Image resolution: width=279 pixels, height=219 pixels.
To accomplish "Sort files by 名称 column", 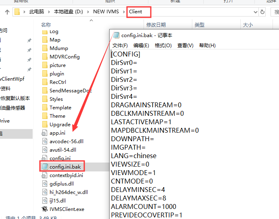I will pyautogui.click(x=46, y=25).
